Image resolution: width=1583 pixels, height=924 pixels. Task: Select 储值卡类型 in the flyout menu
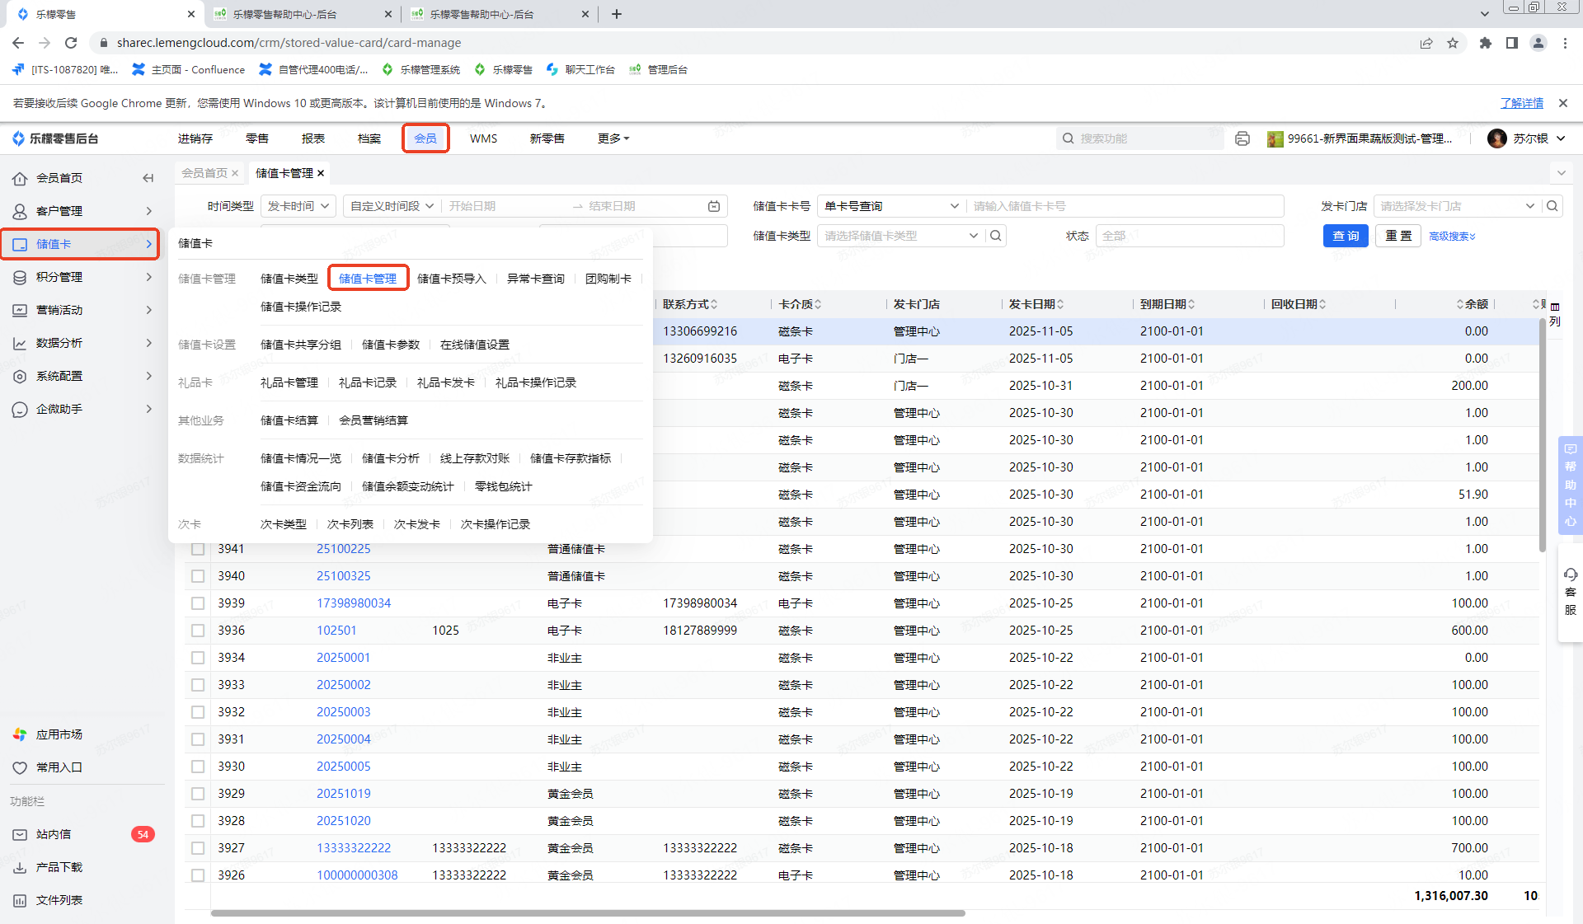coord(289,279)
